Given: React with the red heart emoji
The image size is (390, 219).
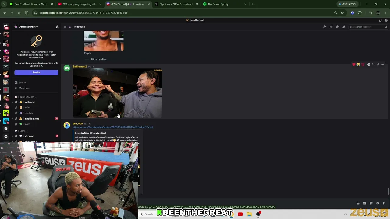Looking at the screenshot, I should point(354,64).
